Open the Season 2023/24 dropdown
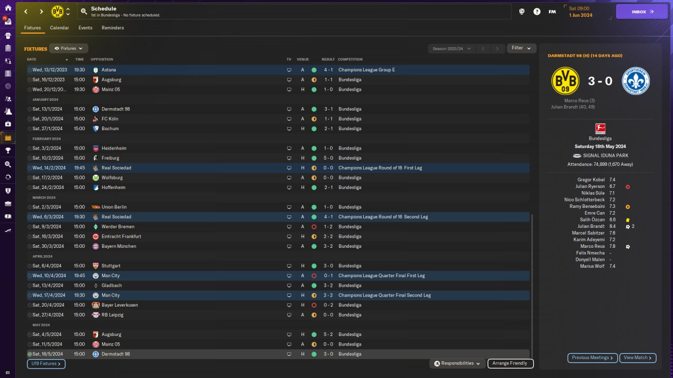The width and height of the screenshot is (673, 378). pos(452,48)
